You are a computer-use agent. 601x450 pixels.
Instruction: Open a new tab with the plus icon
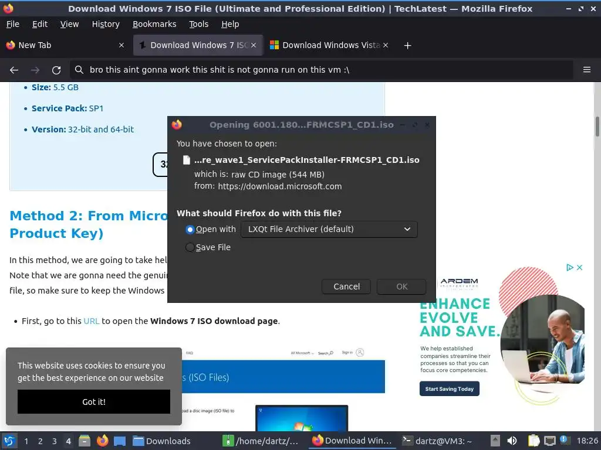[407, 46]
